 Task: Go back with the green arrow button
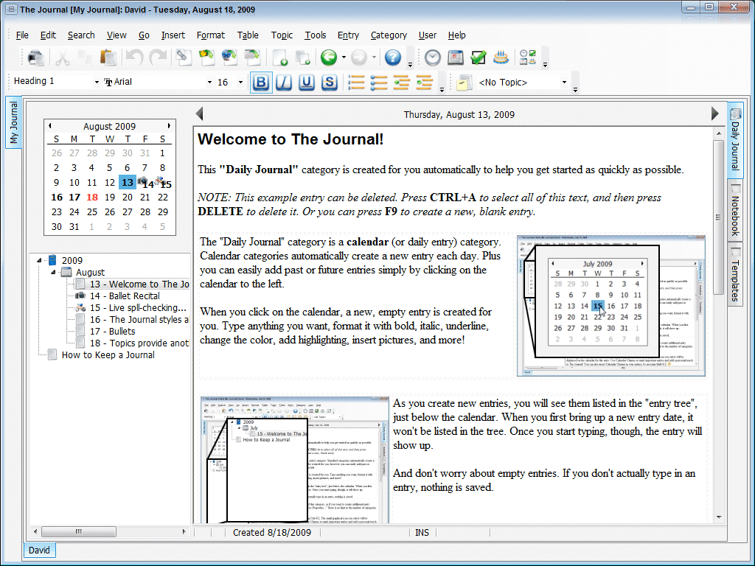pos(329,57)
